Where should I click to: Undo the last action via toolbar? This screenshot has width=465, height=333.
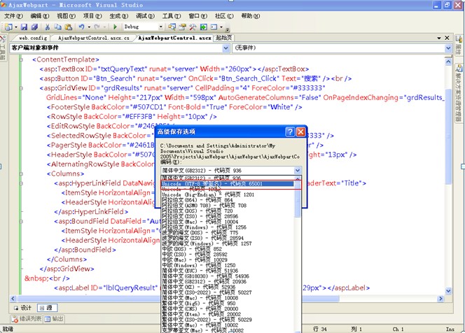(x=81, y=27)
